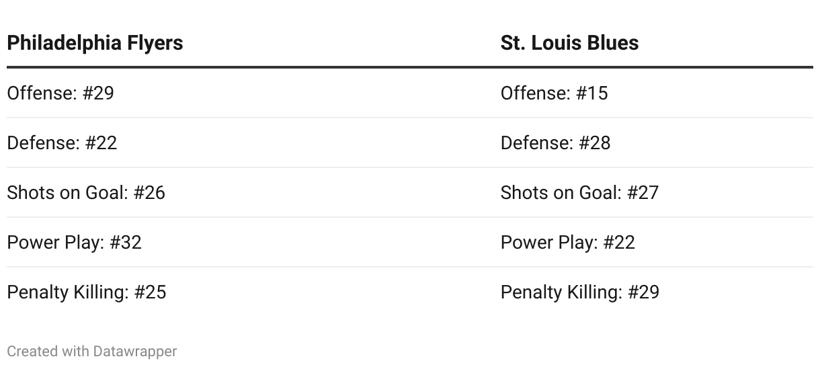
Task: Click the #28 Blues defense ranking
Action: pyautogui.click(x=595, y=142)
